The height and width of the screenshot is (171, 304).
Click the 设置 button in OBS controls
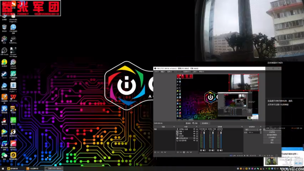coord(272,140)
